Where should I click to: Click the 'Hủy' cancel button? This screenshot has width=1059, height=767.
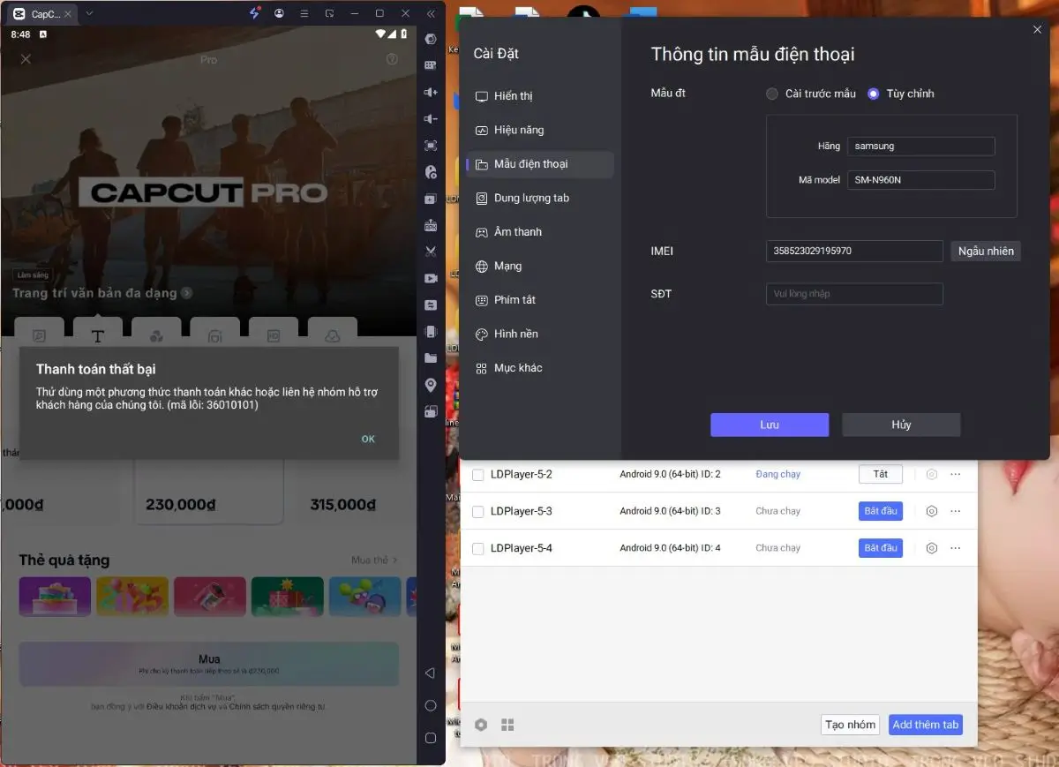click(x=901, y=425)
